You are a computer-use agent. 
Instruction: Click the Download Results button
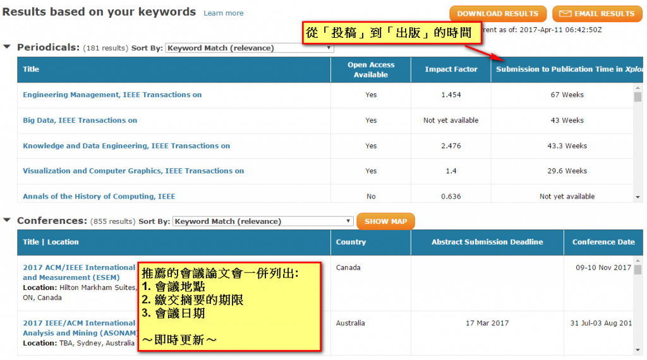498,14
